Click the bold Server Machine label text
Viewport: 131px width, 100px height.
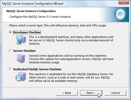(x=24, y=51)
